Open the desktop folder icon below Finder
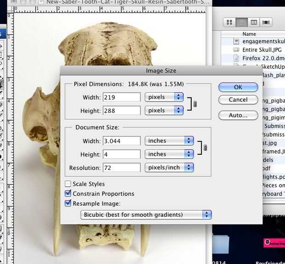Image resolution: width=285 pixels, height=264 pixels. point(221,244)
